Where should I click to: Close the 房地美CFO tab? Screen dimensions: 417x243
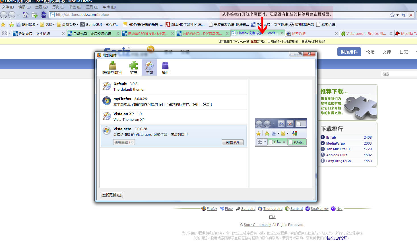point(172,33)
